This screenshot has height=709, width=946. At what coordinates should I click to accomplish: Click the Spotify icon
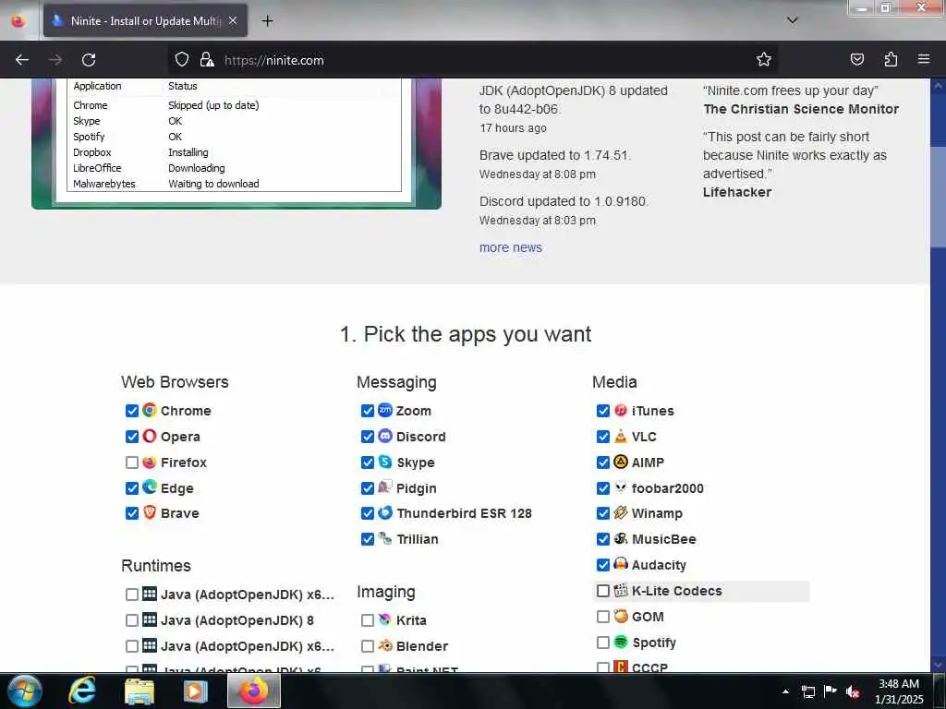pos(620,643)
